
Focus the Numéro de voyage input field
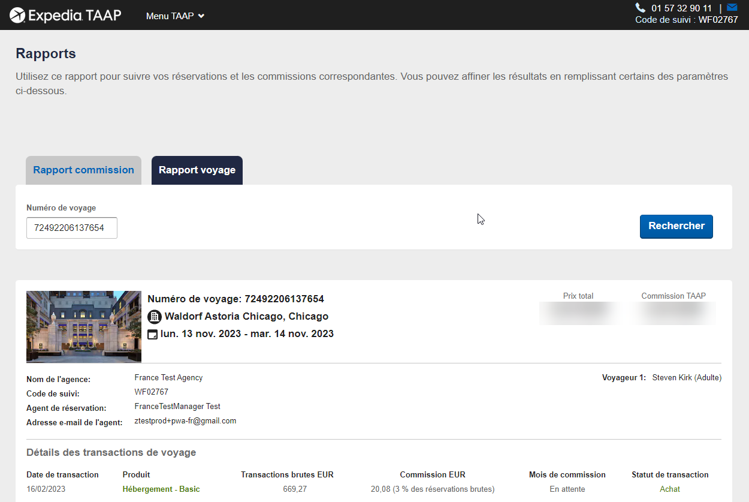coord(72,228)
